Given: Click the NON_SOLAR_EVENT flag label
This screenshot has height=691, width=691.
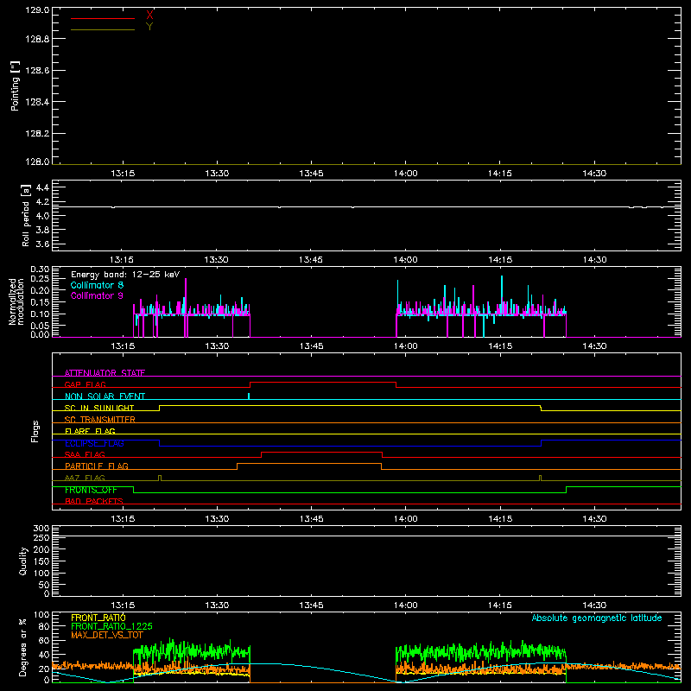Looking at the screenshot, I should coord(105,396).
